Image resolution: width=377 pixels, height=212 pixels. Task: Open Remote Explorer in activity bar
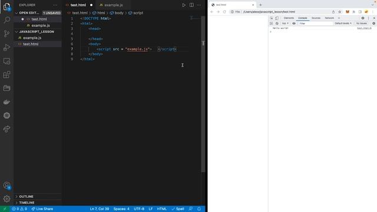6,61
